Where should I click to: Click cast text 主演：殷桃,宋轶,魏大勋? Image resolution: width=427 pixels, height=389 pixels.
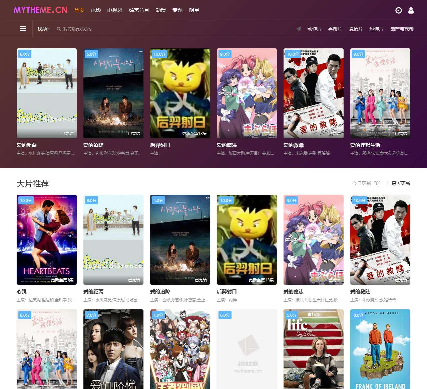point(380,153)
